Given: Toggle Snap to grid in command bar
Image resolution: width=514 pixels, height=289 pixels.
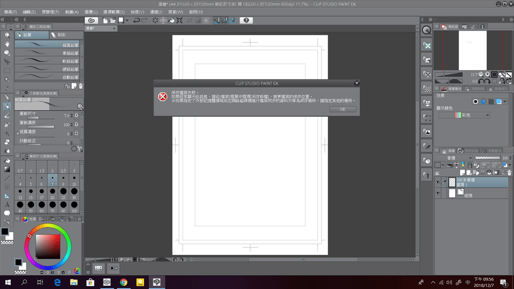Looking at the screenshot, I should [233, 20].
